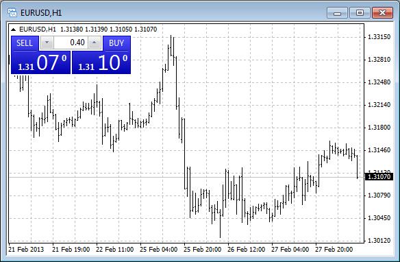This screenshot has width=400, height=262.
Task: Click the SELL button
Action: [x=25, y=43]
